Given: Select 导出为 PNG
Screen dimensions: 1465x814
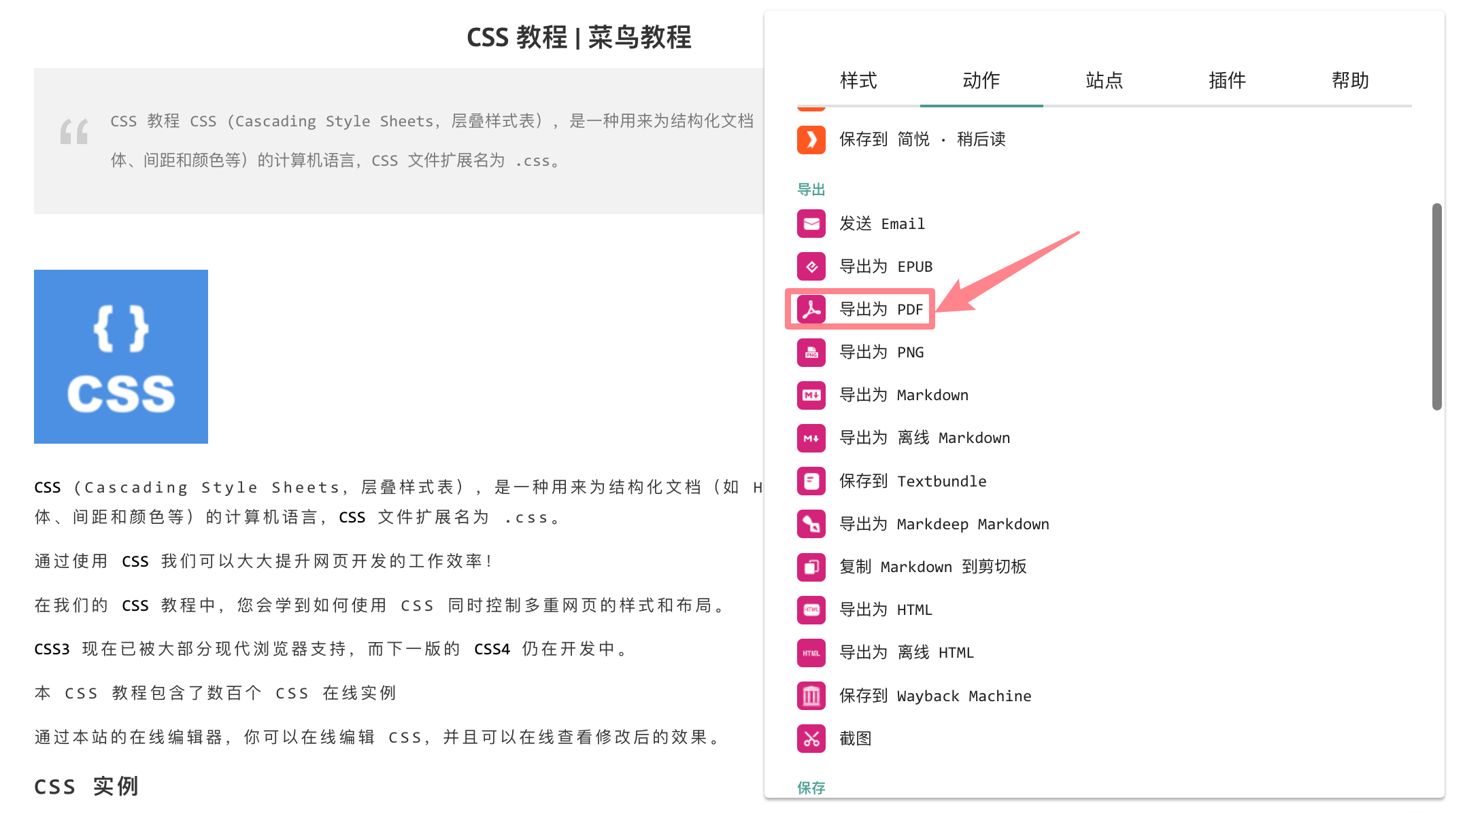Looking at the screenshot, I should tap(881, 352).
